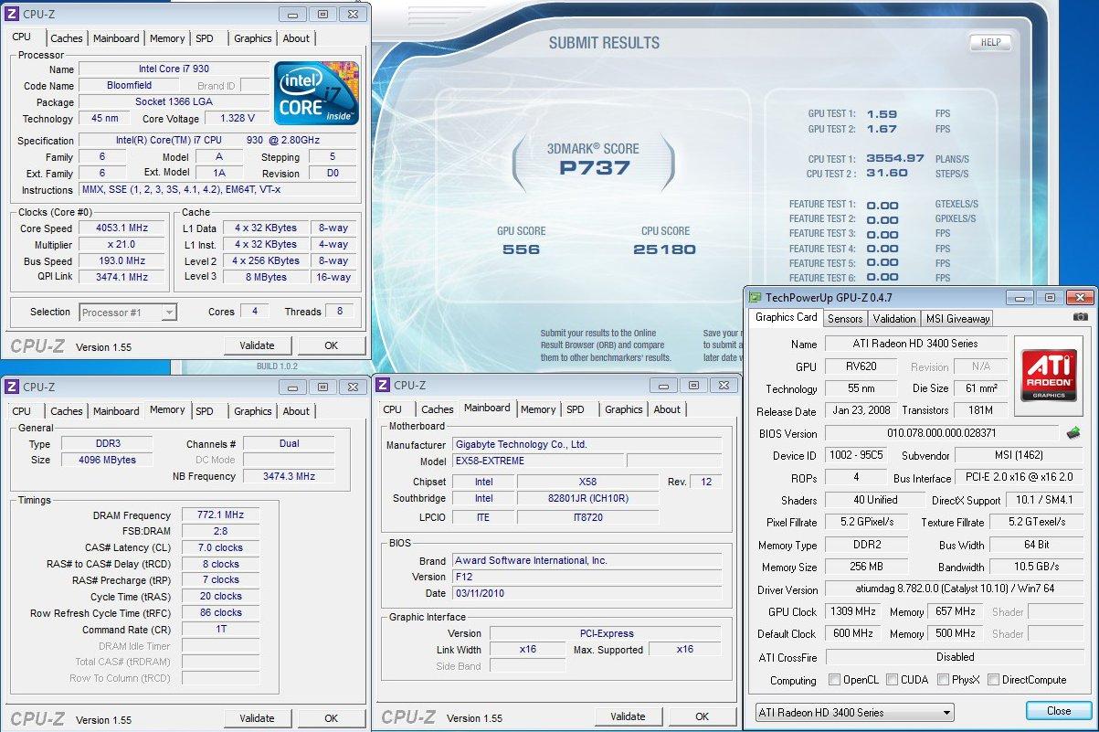This screenshot has height=732, width=1099.
Task: Click the 3DMark score P737
Action: click(594, 168)
